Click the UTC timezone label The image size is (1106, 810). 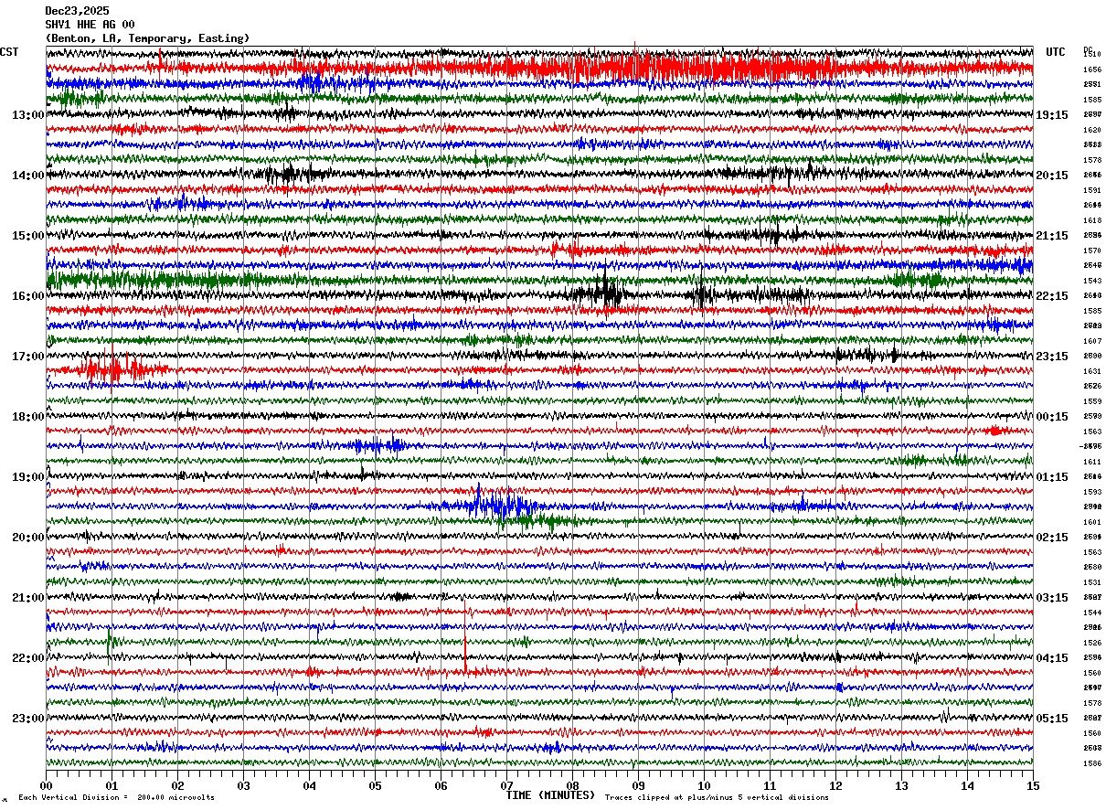1056,52
